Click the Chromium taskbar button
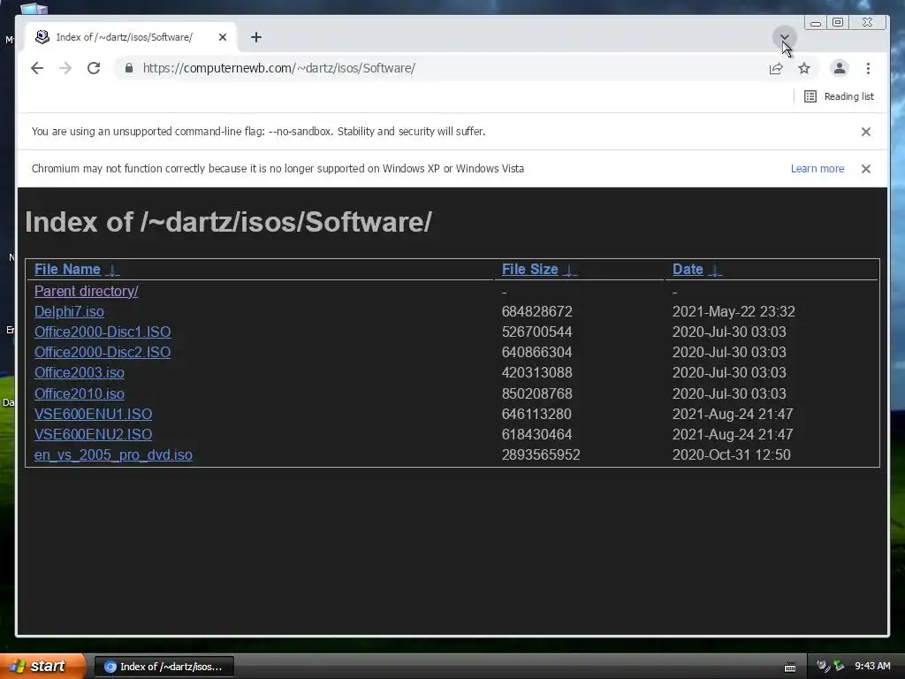 (164, 667)
